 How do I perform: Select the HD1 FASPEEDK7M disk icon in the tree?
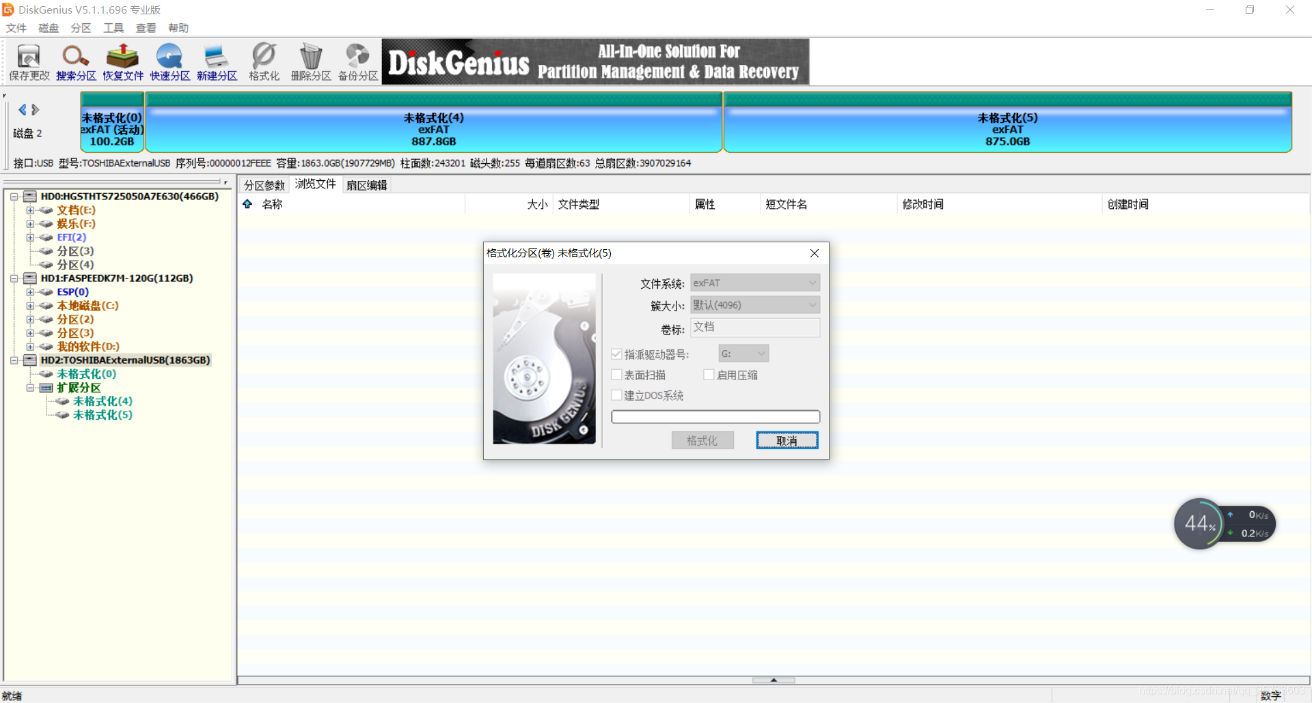coord(30,278)
